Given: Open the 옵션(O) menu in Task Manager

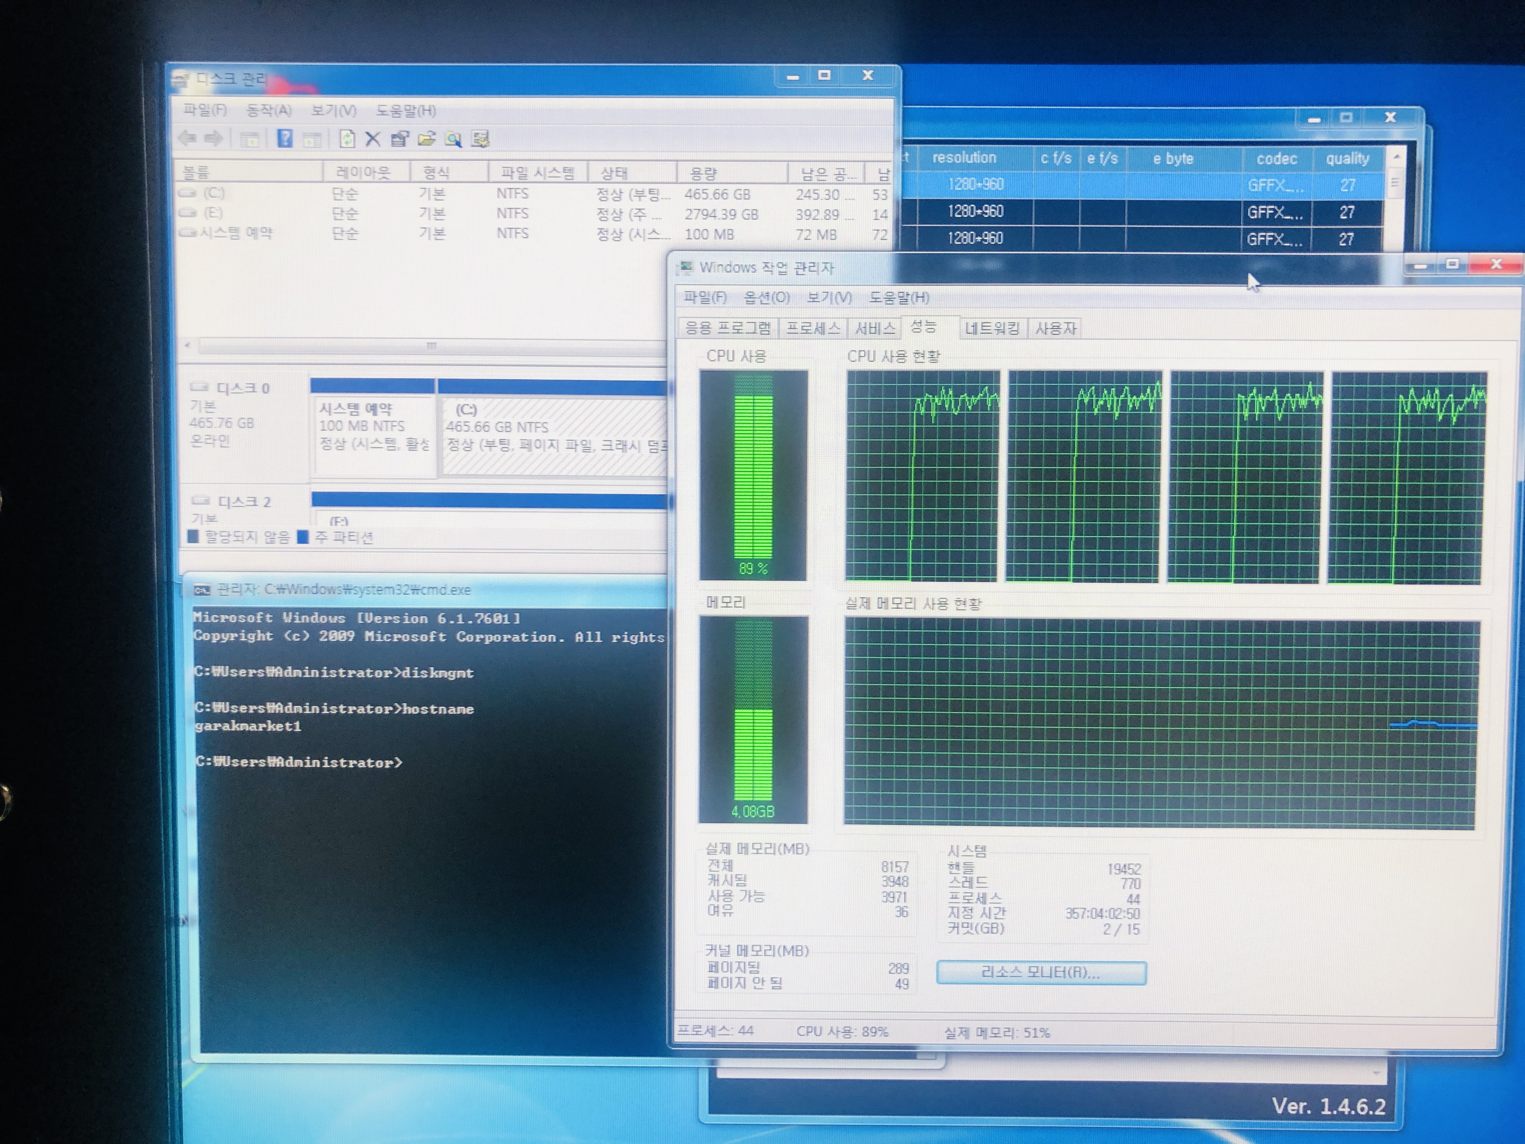Looking at the screenshot, I should pyautogui.click(x=766, y=297).
